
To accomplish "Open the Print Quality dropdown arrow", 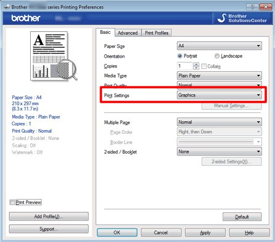I will coord(258,85).
